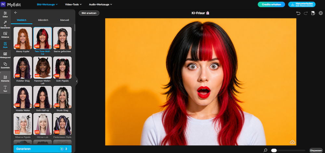This screenshot has height=153, width=325.
Task: Close the KI-Frisur editor
Action: click(x=321, y=13)
